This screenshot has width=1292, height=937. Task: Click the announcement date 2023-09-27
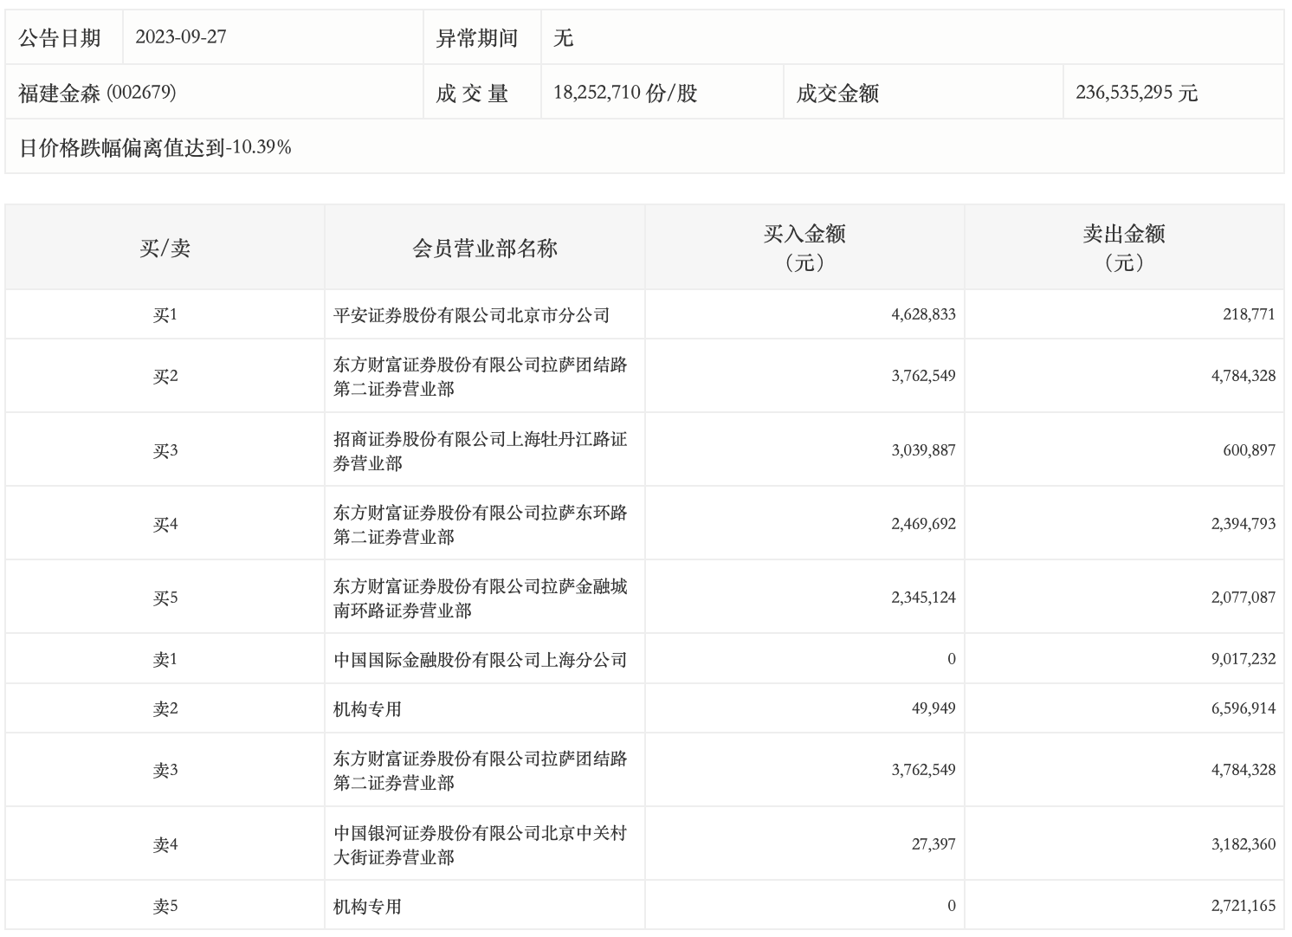(181, 37)
